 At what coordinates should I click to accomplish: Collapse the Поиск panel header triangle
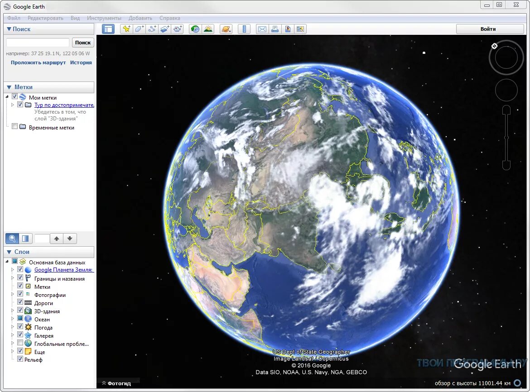9,29
